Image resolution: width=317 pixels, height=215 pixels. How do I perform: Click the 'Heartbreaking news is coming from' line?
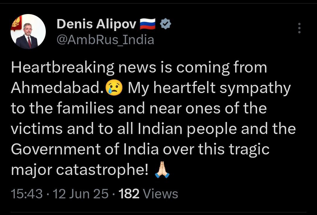click(x=139, y=68)
